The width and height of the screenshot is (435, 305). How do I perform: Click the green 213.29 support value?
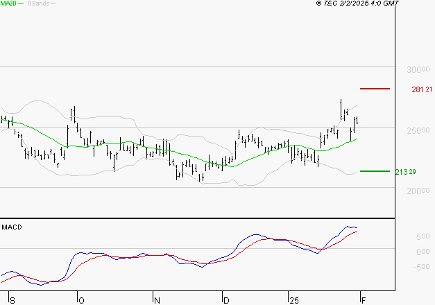coord(405,172)
